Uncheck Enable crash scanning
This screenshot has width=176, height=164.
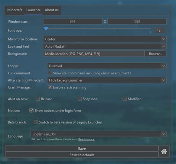coord(50,87)
